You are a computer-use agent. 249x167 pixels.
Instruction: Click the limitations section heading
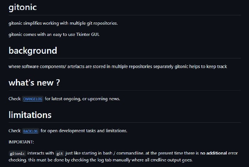click(30, 115)
